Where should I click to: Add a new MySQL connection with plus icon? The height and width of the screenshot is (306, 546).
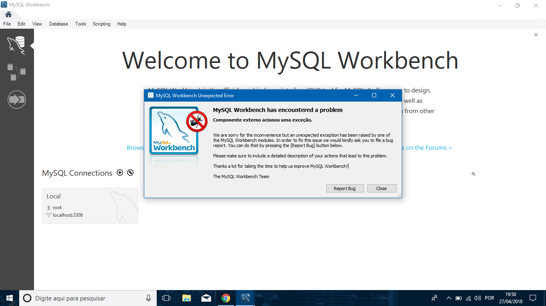pos(120,173)
